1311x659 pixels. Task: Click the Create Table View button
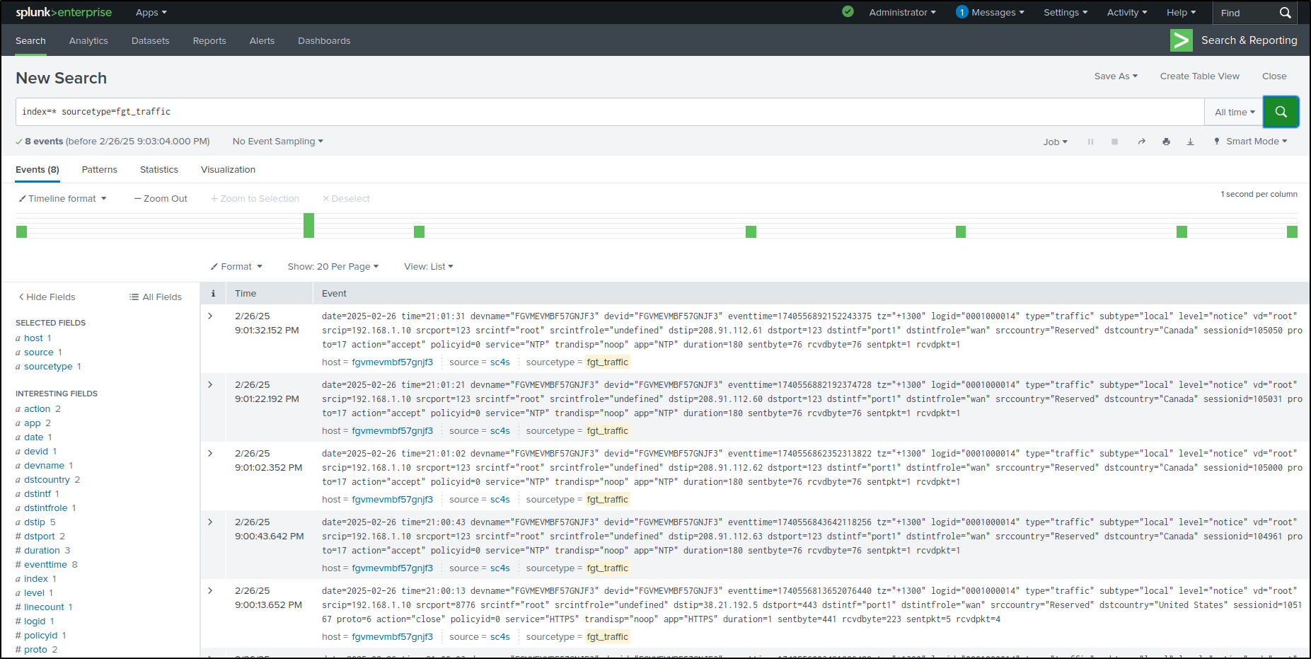[x=1199, y=76]
